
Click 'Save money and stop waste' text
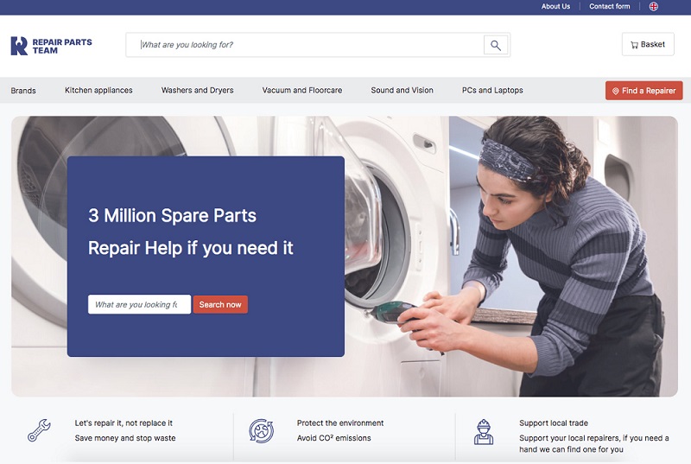pos(125,438)
